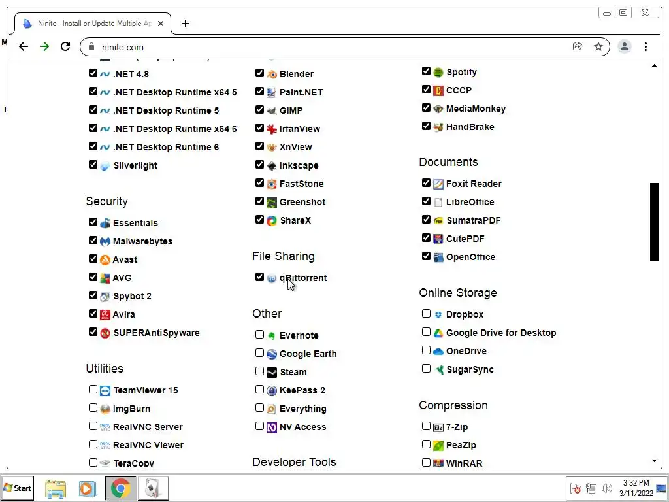The height and width of the screenshot is (502, 669).
Task: Click the NV Access app icon
Action: [x=271, y=427]
